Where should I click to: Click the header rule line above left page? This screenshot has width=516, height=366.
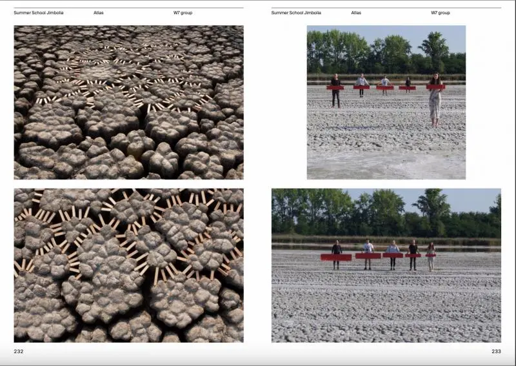(x=128, y=8)
